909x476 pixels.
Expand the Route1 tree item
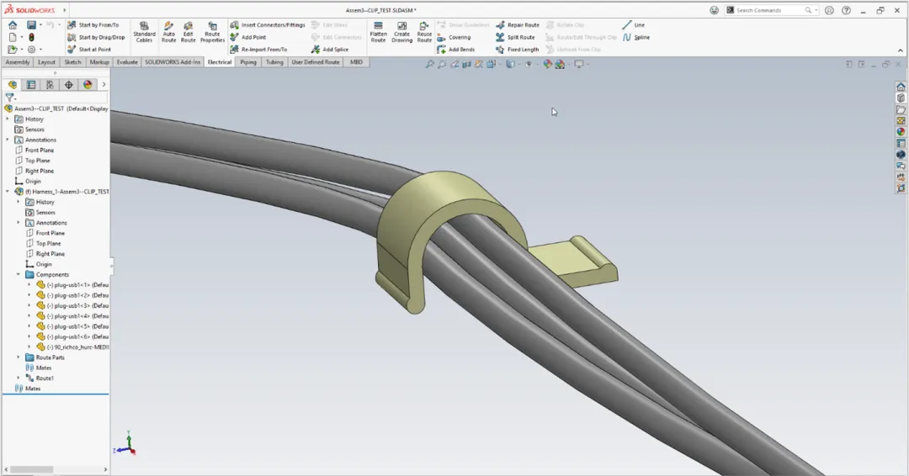tap(18, 378)
